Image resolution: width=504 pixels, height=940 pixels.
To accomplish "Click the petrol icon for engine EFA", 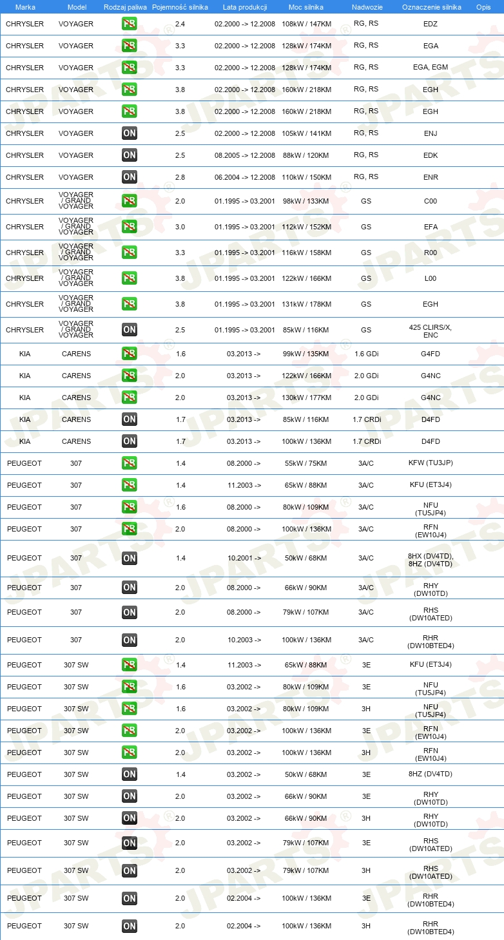I will pos(130,227).
